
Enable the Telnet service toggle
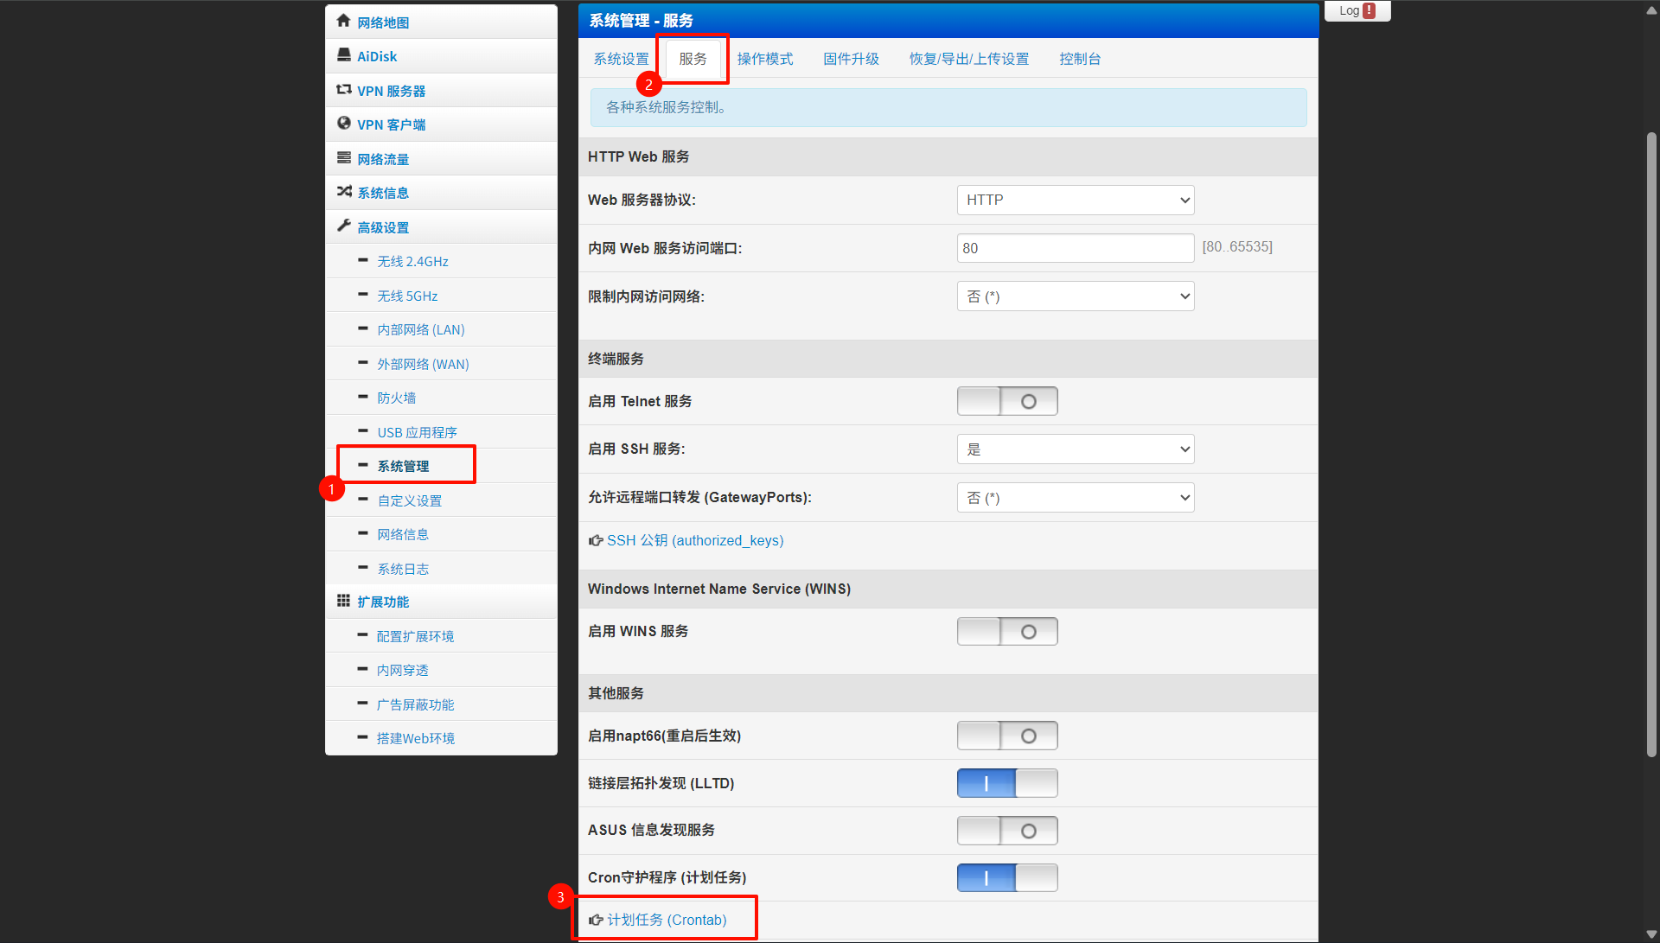coord(1006,401)
